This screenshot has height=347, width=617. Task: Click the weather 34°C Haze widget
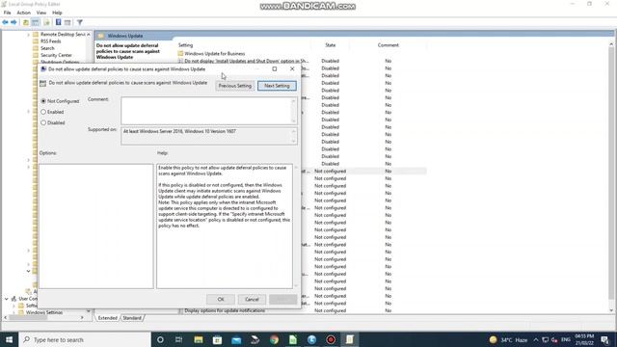(x=508, y=339)
